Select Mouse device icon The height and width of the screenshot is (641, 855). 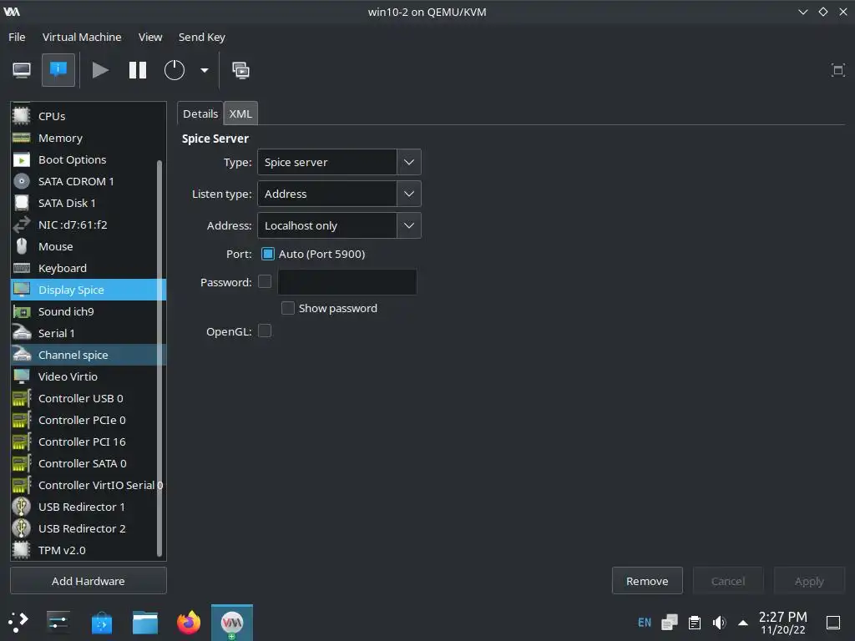pyautogui.click(x=21, y=246)
